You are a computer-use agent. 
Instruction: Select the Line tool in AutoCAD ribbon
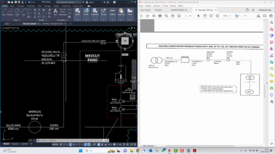click(4, 12)
